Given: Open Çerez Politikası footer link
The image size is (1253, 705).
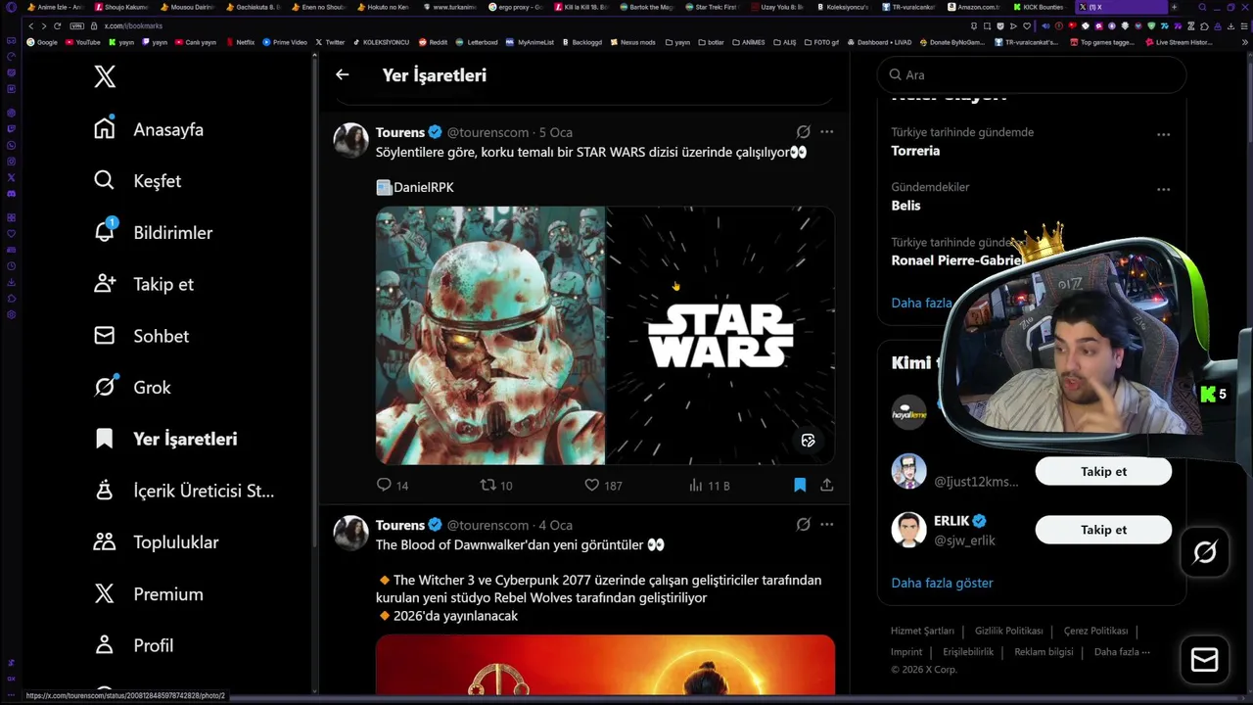Looking at the screenshot, I should (x=1095, y=631).
